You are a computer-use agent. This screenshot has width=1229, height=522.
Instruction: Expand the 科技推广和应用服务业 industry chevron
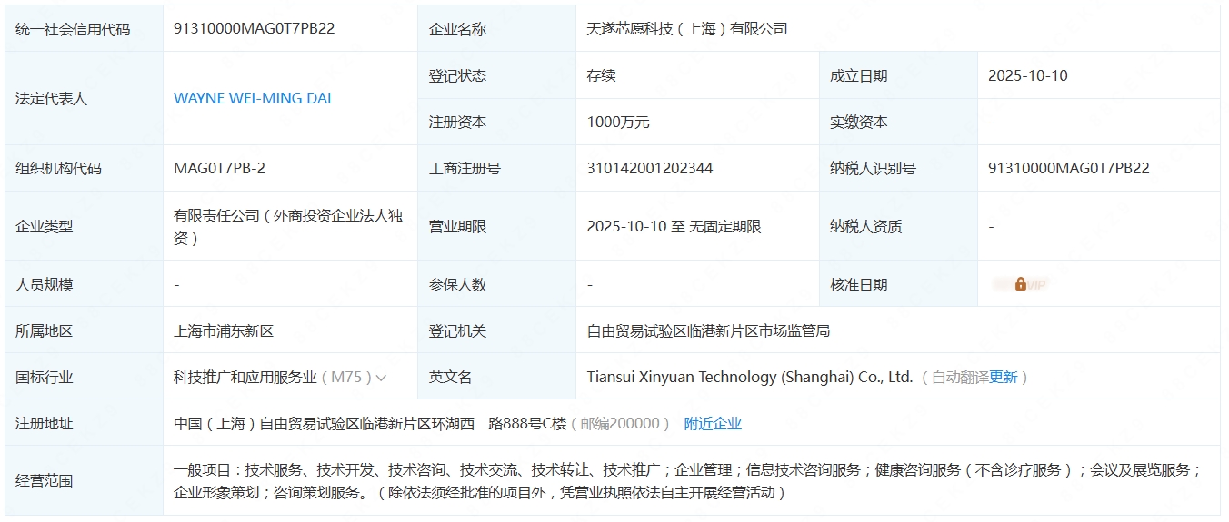tap(381, 378)
